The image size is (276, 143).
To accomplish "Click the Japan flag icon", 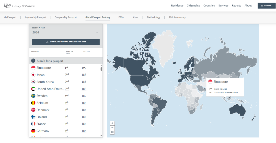I will tap(33, 75).
